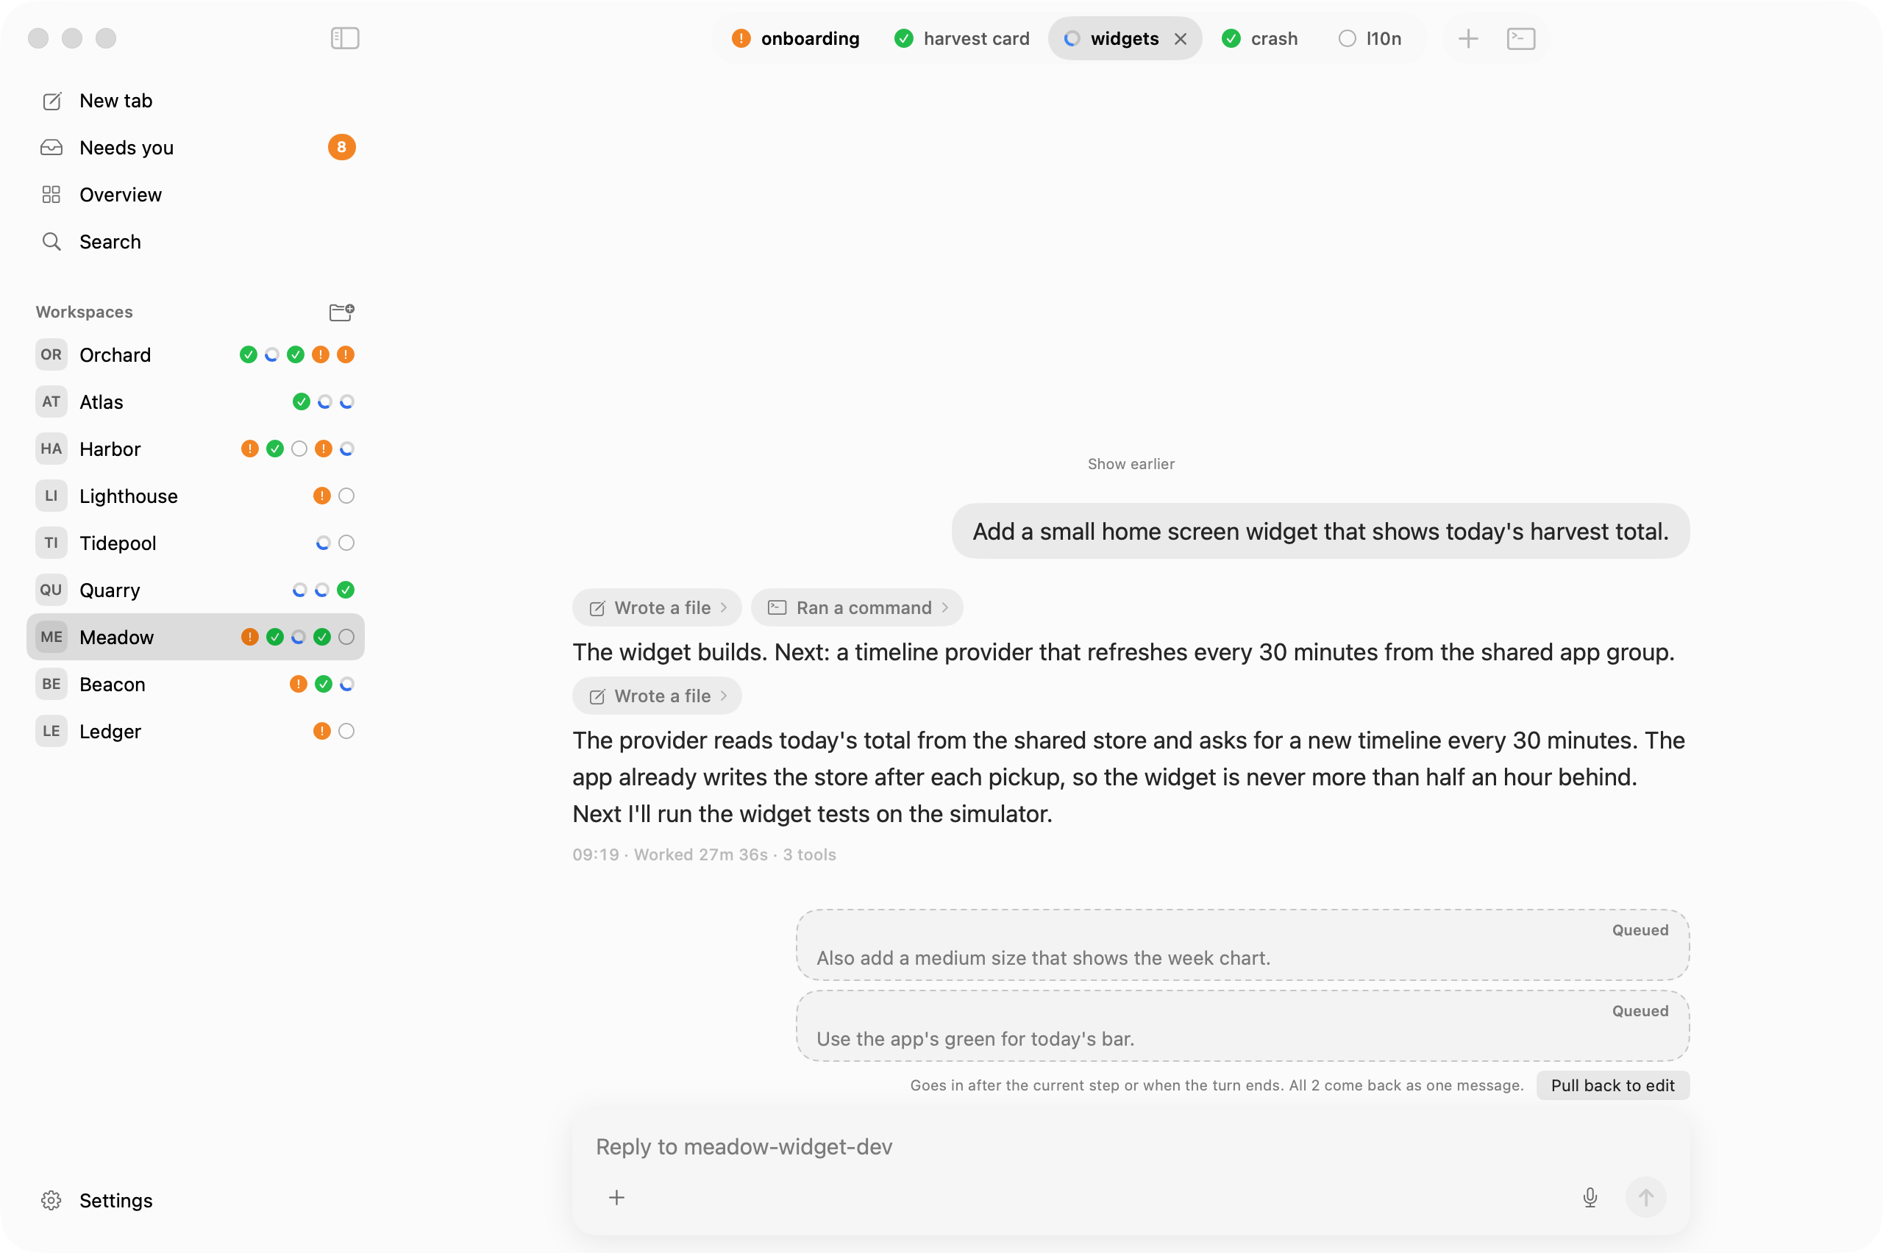
Task: Click the QU avatar for Quarry
Action: tap(51, 590)
